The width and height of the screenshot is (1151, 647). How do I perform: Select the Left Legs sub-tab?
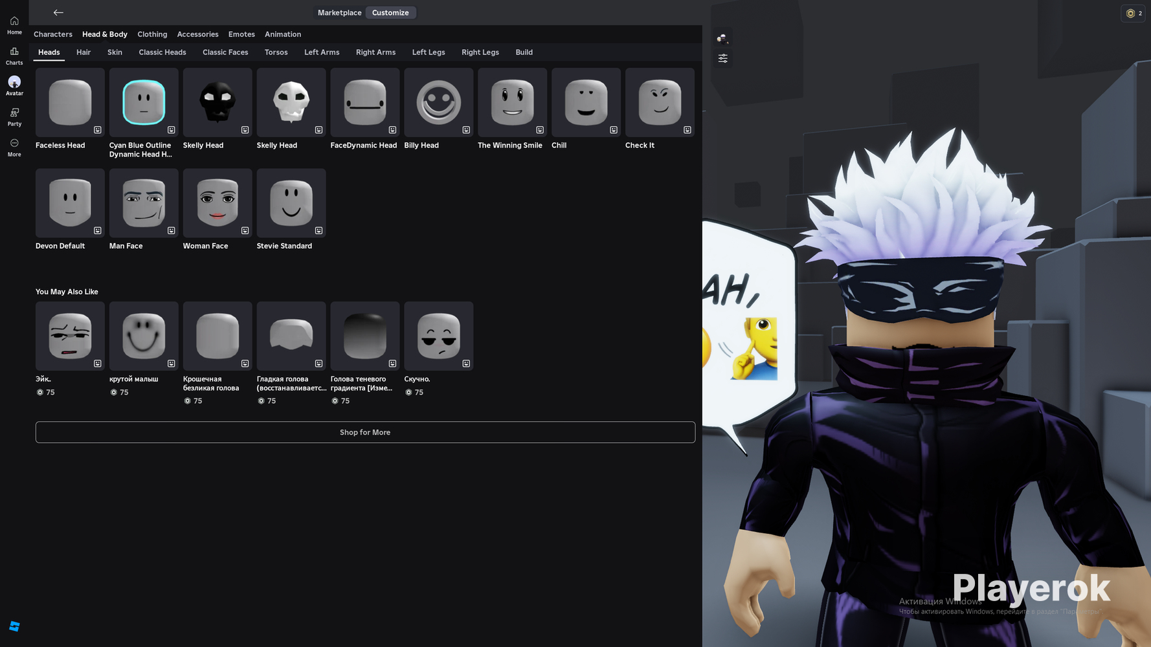(429, 52)
